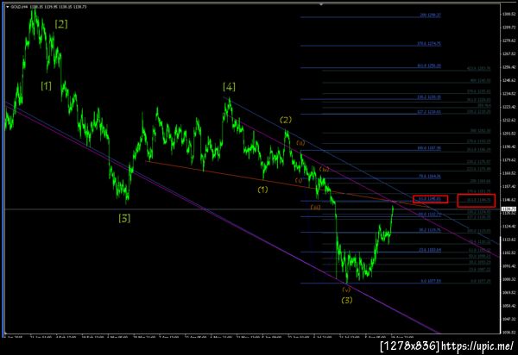518x355 pixels.
Task: Select the (i) sub-wave label
Action: 299,180
